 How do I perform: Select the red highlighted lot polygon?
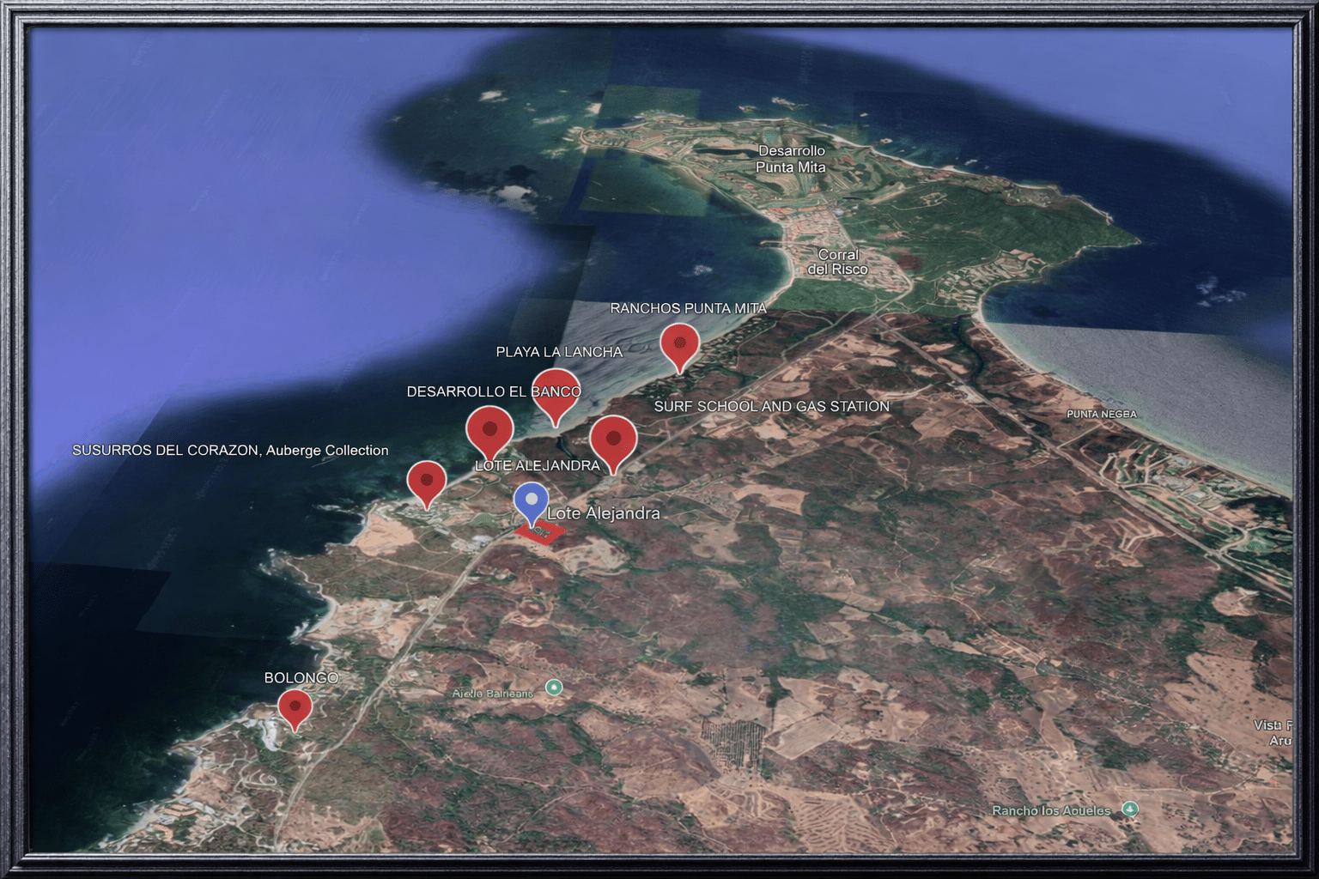(541, 533)
